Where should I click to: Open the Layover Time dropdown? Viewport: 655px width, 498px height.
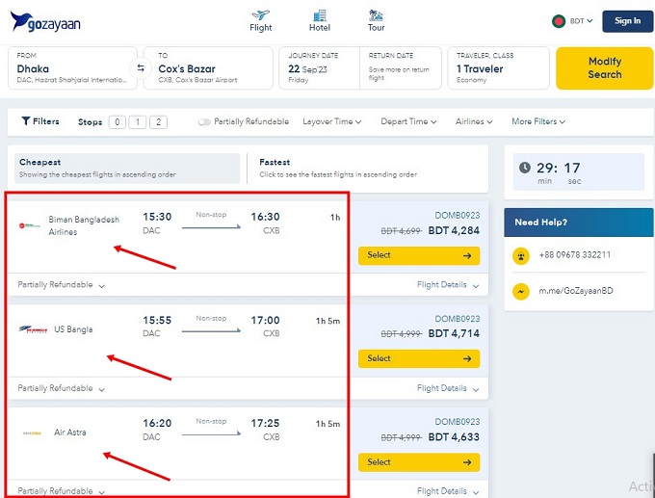click(332, 121)
